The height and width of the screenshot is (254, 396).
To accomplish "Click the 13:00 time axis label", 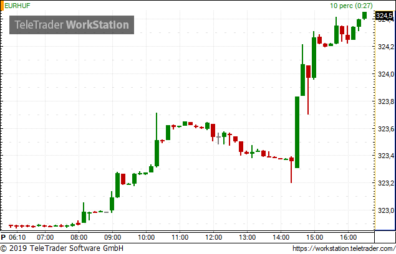I will 247,237.
